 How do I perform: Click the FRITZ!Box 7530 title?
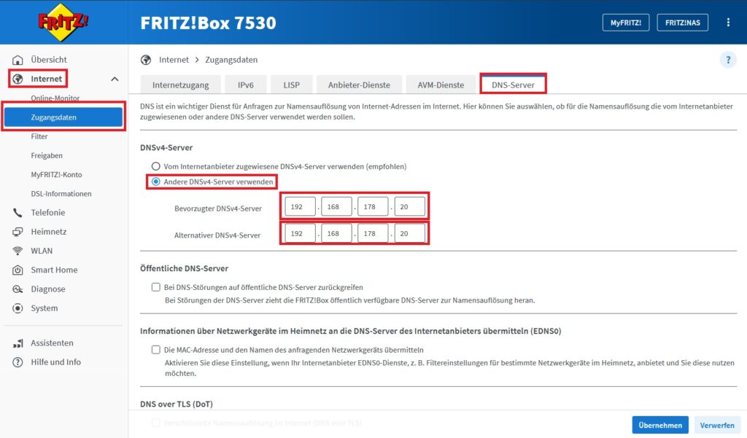point(208,23)
